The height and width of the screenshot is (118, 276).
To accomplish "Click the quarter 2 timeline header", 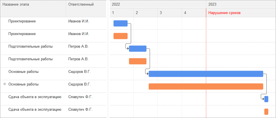I will click(x=145, y=13).
